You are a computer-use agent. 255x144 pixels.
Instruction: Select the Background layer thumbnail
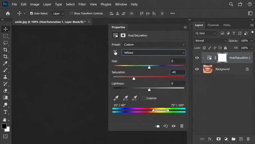coord(208,69)
